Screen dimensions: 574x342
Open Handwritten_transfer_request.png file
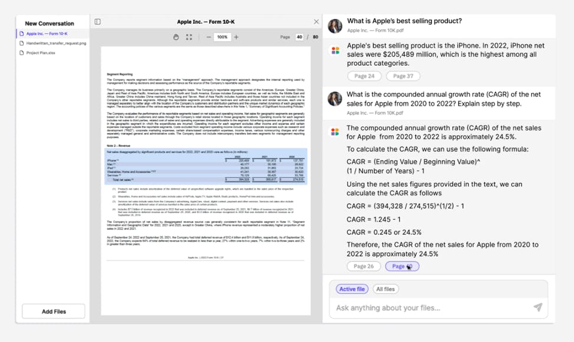click(x=57, y=43)
